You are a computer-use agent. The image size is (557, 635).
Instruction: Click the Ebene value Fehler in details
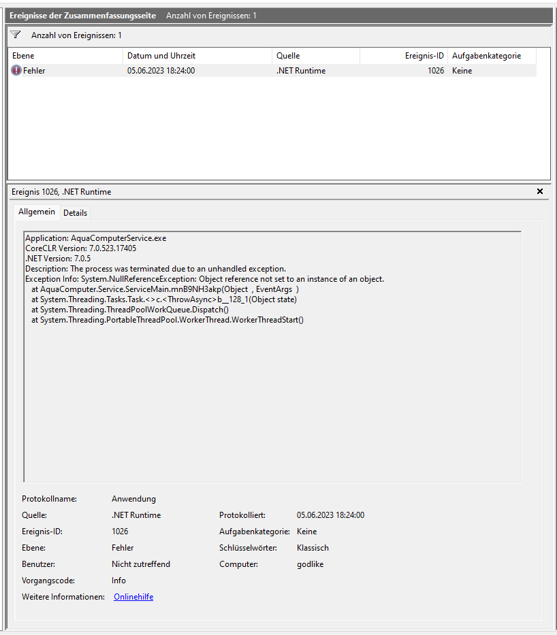coord(123,547)
